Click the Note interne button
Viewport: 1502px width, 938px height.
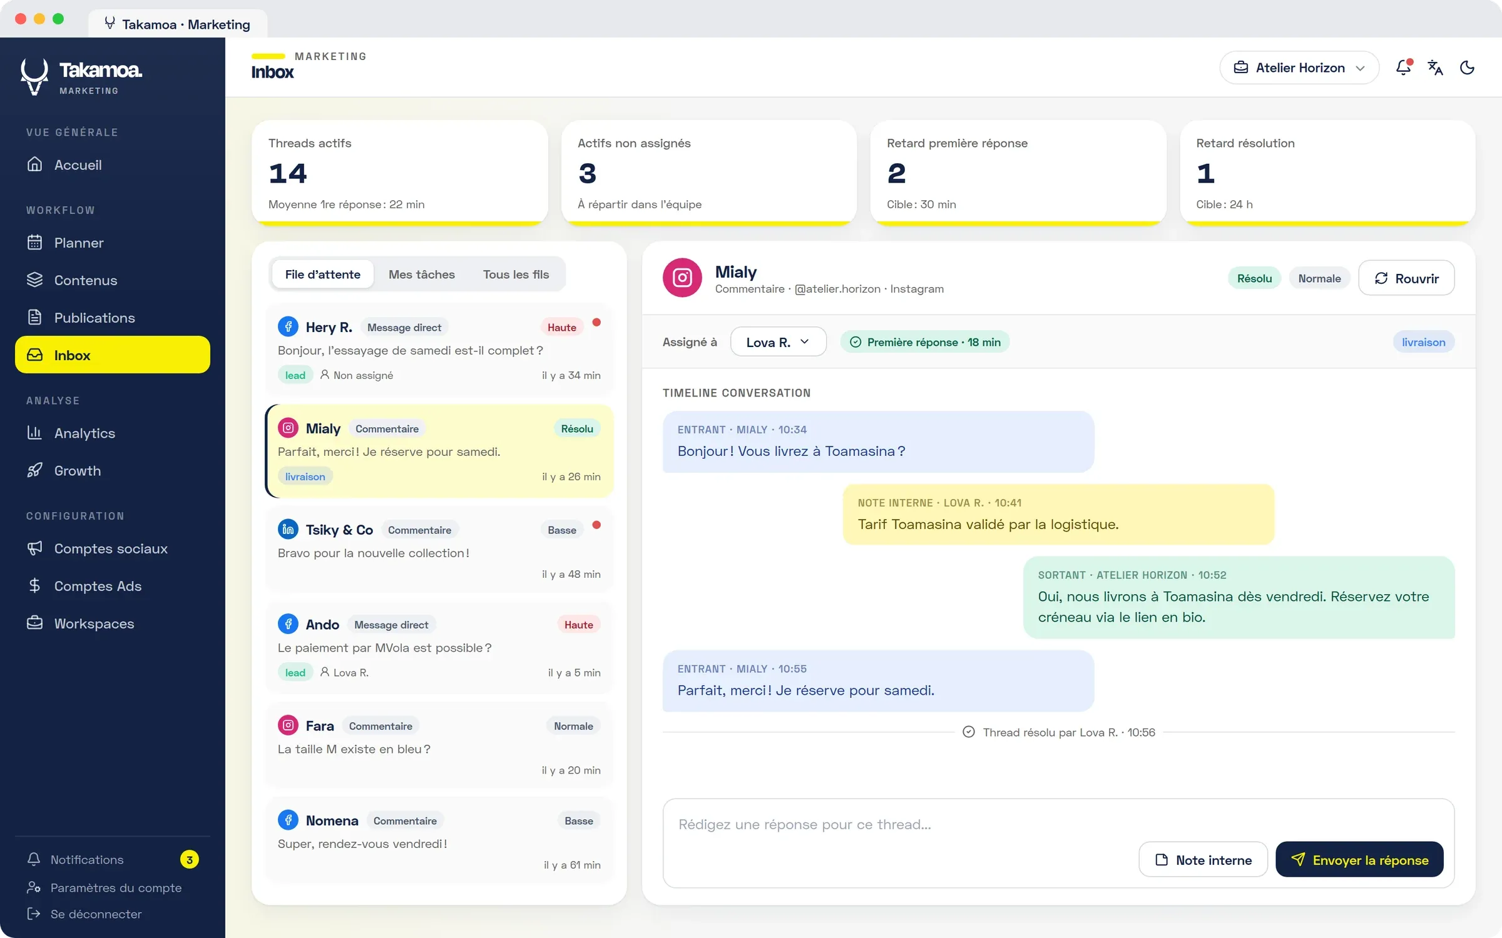point(1203,860)
